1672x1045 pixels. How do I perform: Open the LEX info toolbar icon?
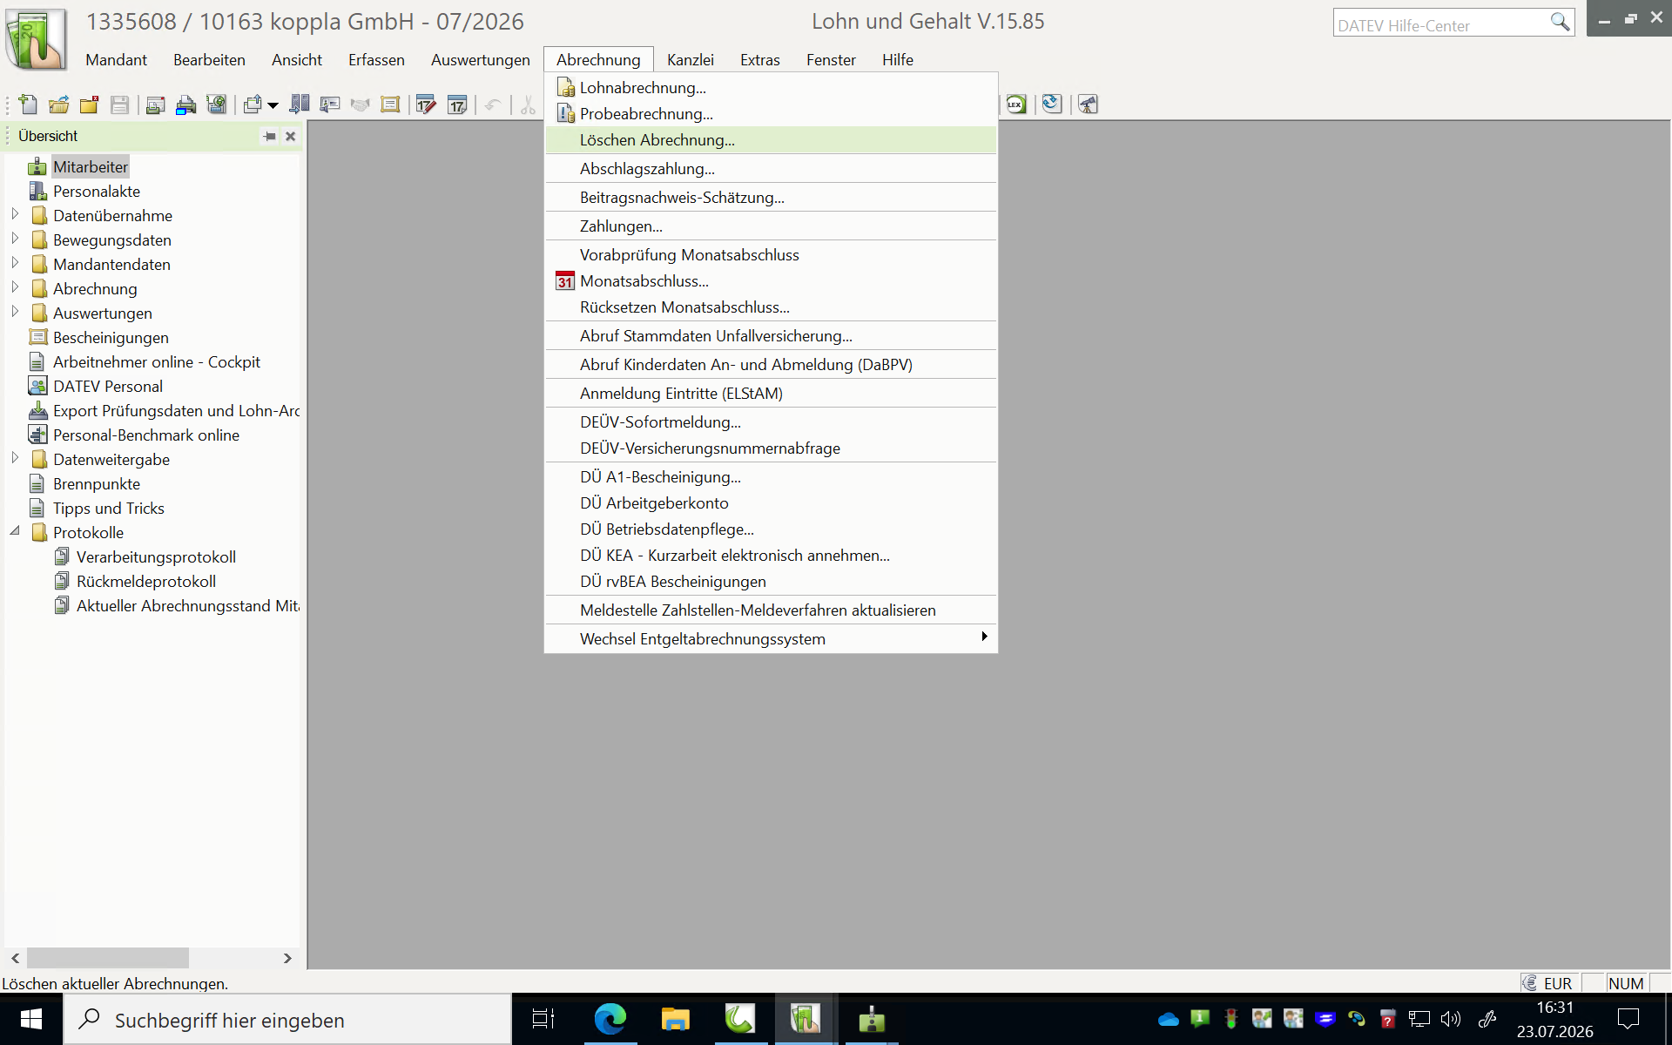pos(1016,104)
